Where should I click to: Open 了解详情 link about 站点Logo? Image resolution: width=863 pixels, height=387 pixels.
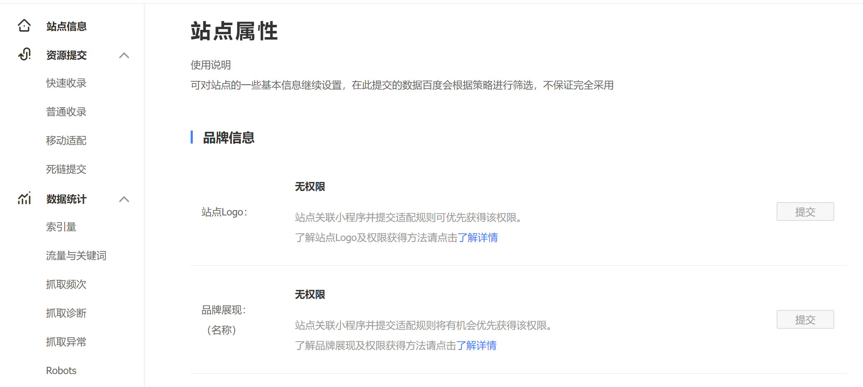point(478,238)
